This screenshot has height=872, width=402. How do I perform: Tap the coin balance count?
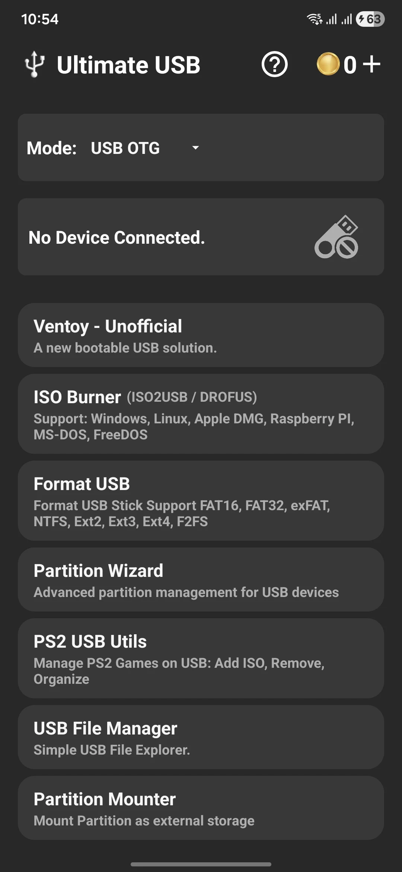[350, 65]
